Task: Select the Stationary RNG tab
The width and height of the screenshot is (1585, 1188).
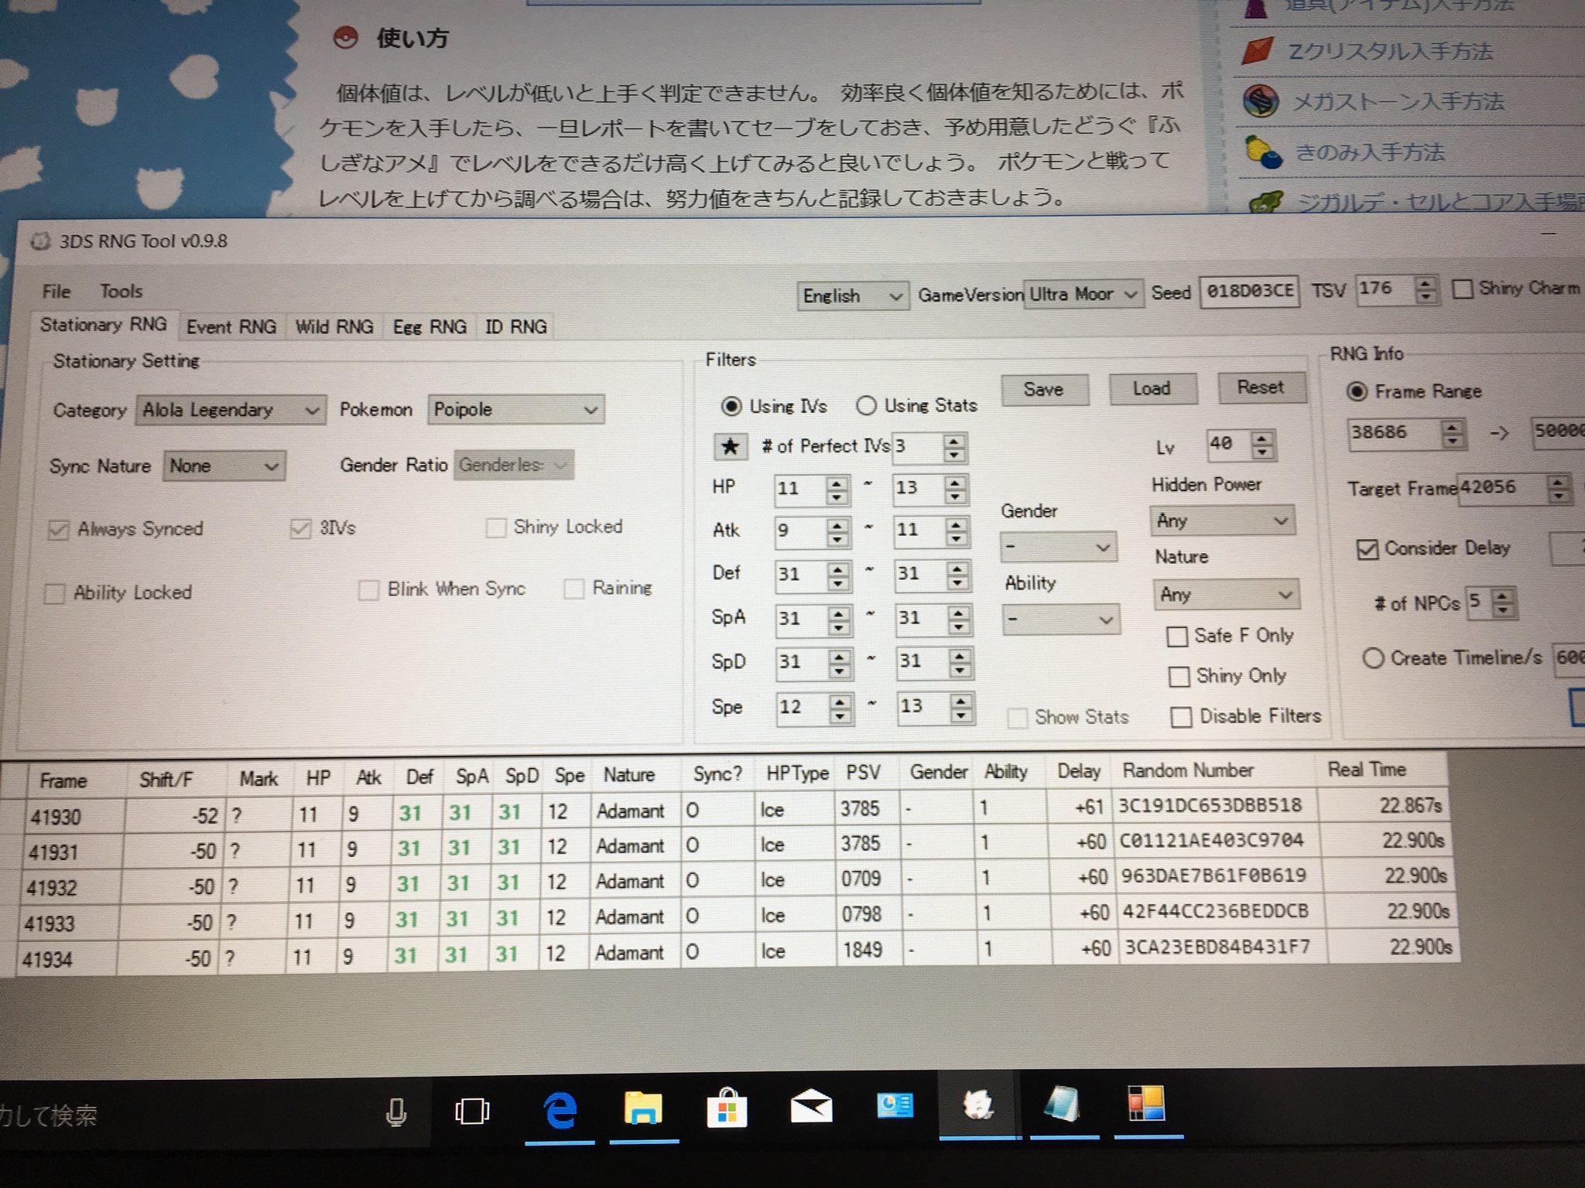Action: point(104,325)
